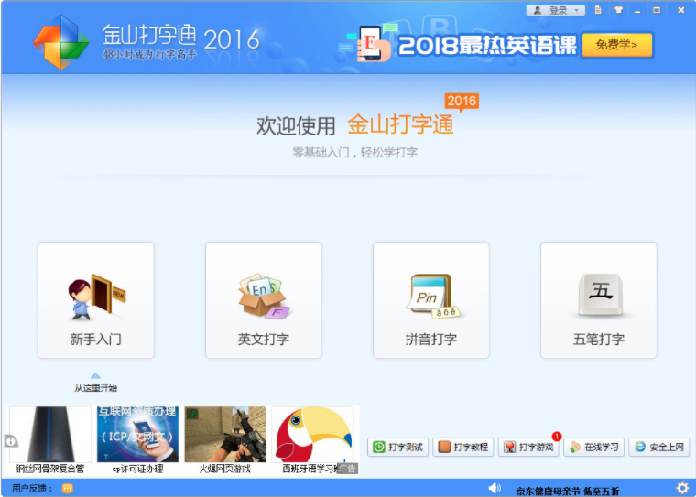Click the info icon on the ad panel
This screenshot has height=497, width=696.
[x=11, y=441]
